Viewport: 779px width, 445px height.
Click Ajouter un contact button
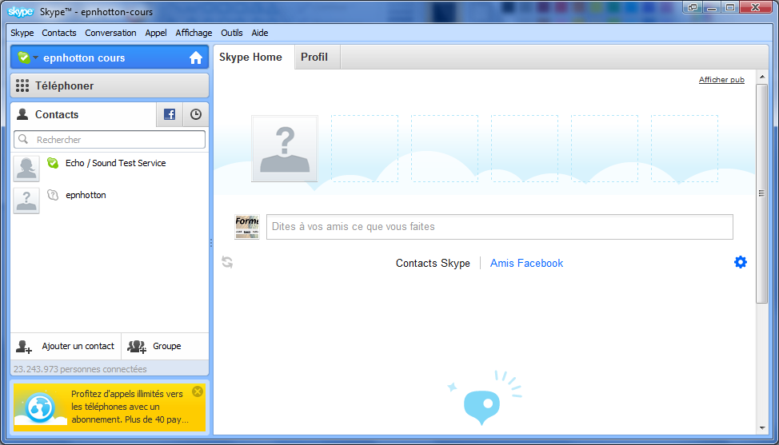[66, 346]
